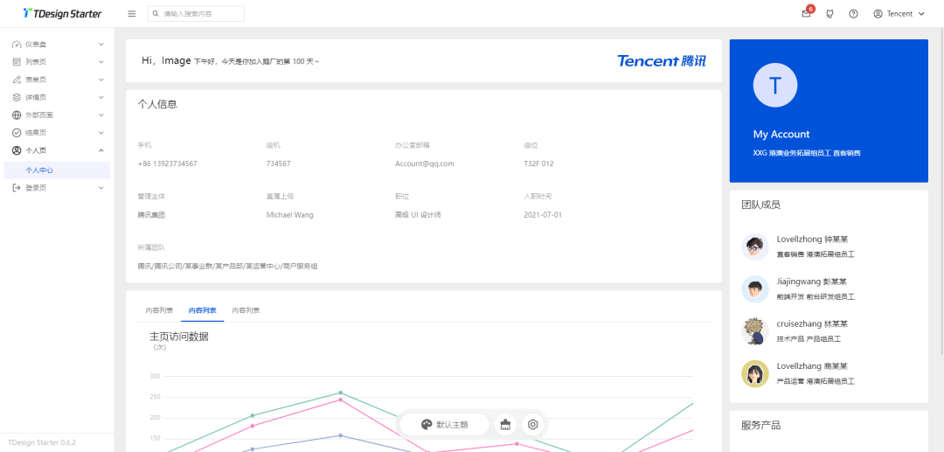Click the personal page user icon
Viewport: 944px width, 452px height.
point(17,150)
